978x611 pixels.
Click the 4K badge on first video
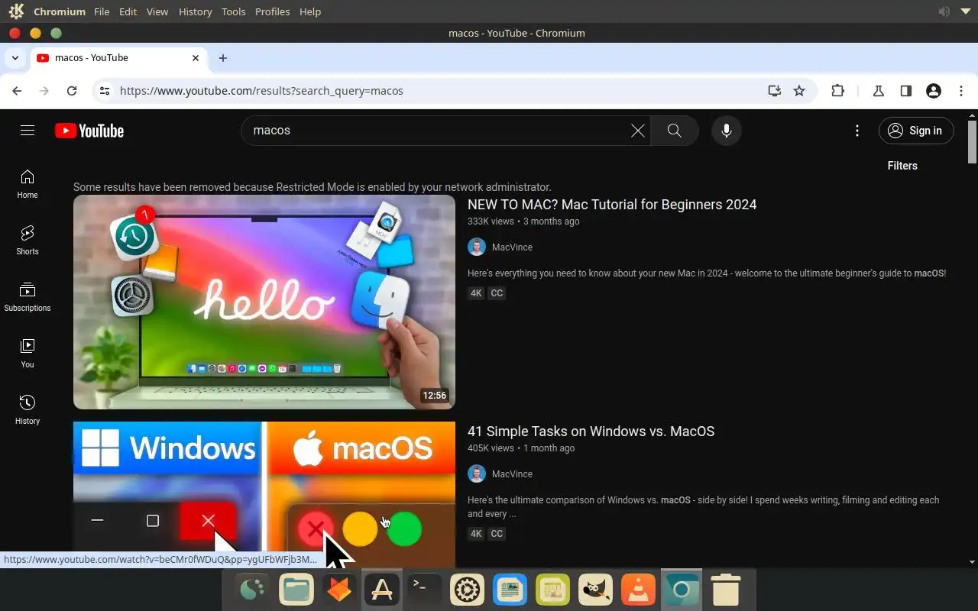(476, 293)
